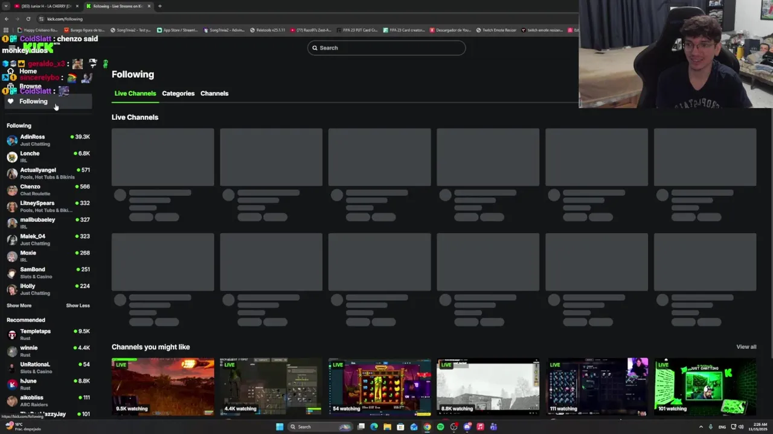Open the taskbar clock and date

[x=759, y=427]
